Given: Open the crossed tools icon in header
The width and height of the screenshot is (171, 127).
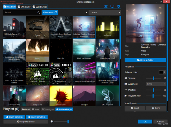Looking at the screenshot, I should 106,6.
